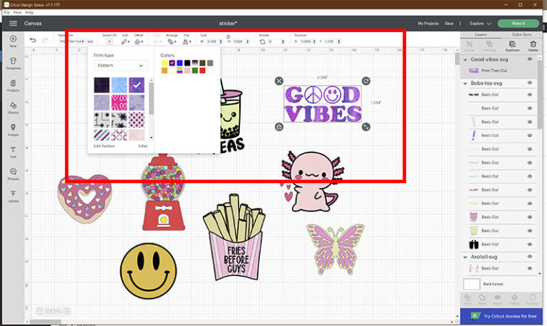Click the rotate handle on Good Vibes
This screenshot has height=326, width=547.
click(365, 81)
